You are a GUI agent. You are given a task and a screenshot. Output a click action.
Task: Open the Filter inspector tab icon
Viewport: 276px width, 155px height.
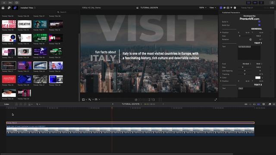(x=231, y=8)
